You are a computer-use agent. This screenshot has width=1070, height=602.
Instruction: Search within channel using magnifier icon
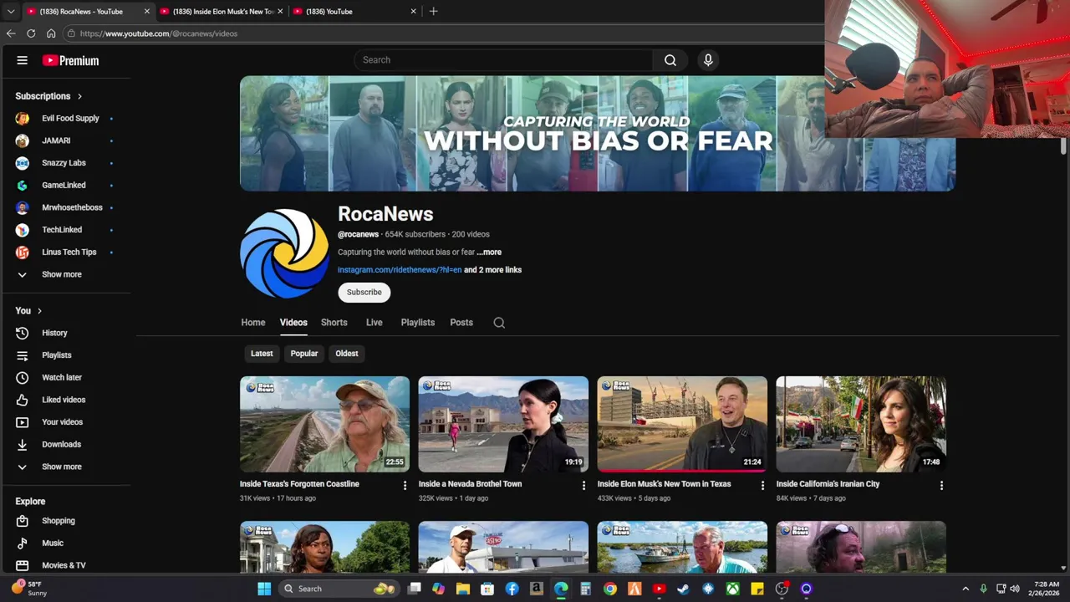coord(499,323)
